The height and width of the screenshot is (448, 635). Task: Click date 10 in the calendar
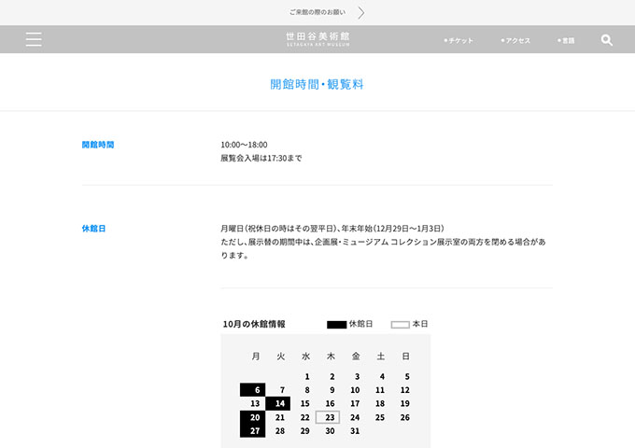355,390
